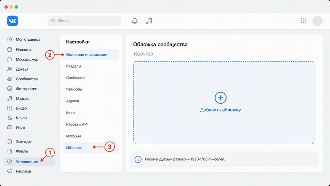
Task: Open the Видео section
Action: tap(21, 108)
